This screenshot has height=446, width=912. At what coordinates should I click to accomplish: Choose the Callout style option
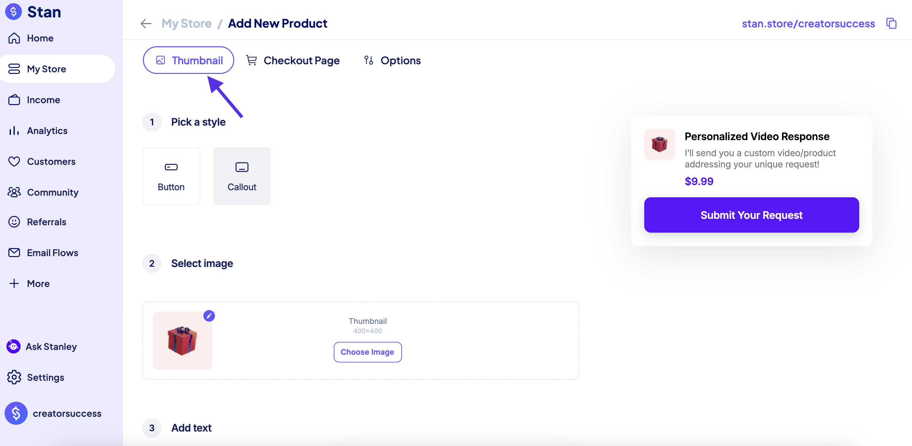242,176
